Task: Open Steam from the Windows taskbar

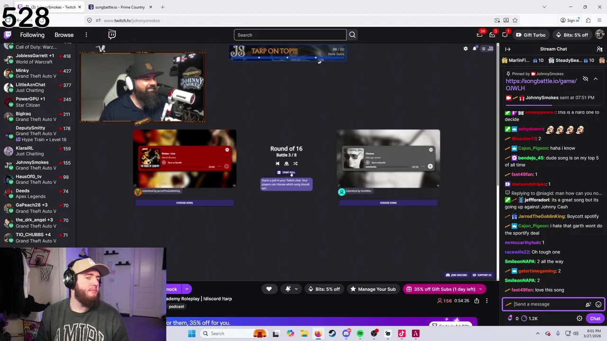Action: point(332,333)
